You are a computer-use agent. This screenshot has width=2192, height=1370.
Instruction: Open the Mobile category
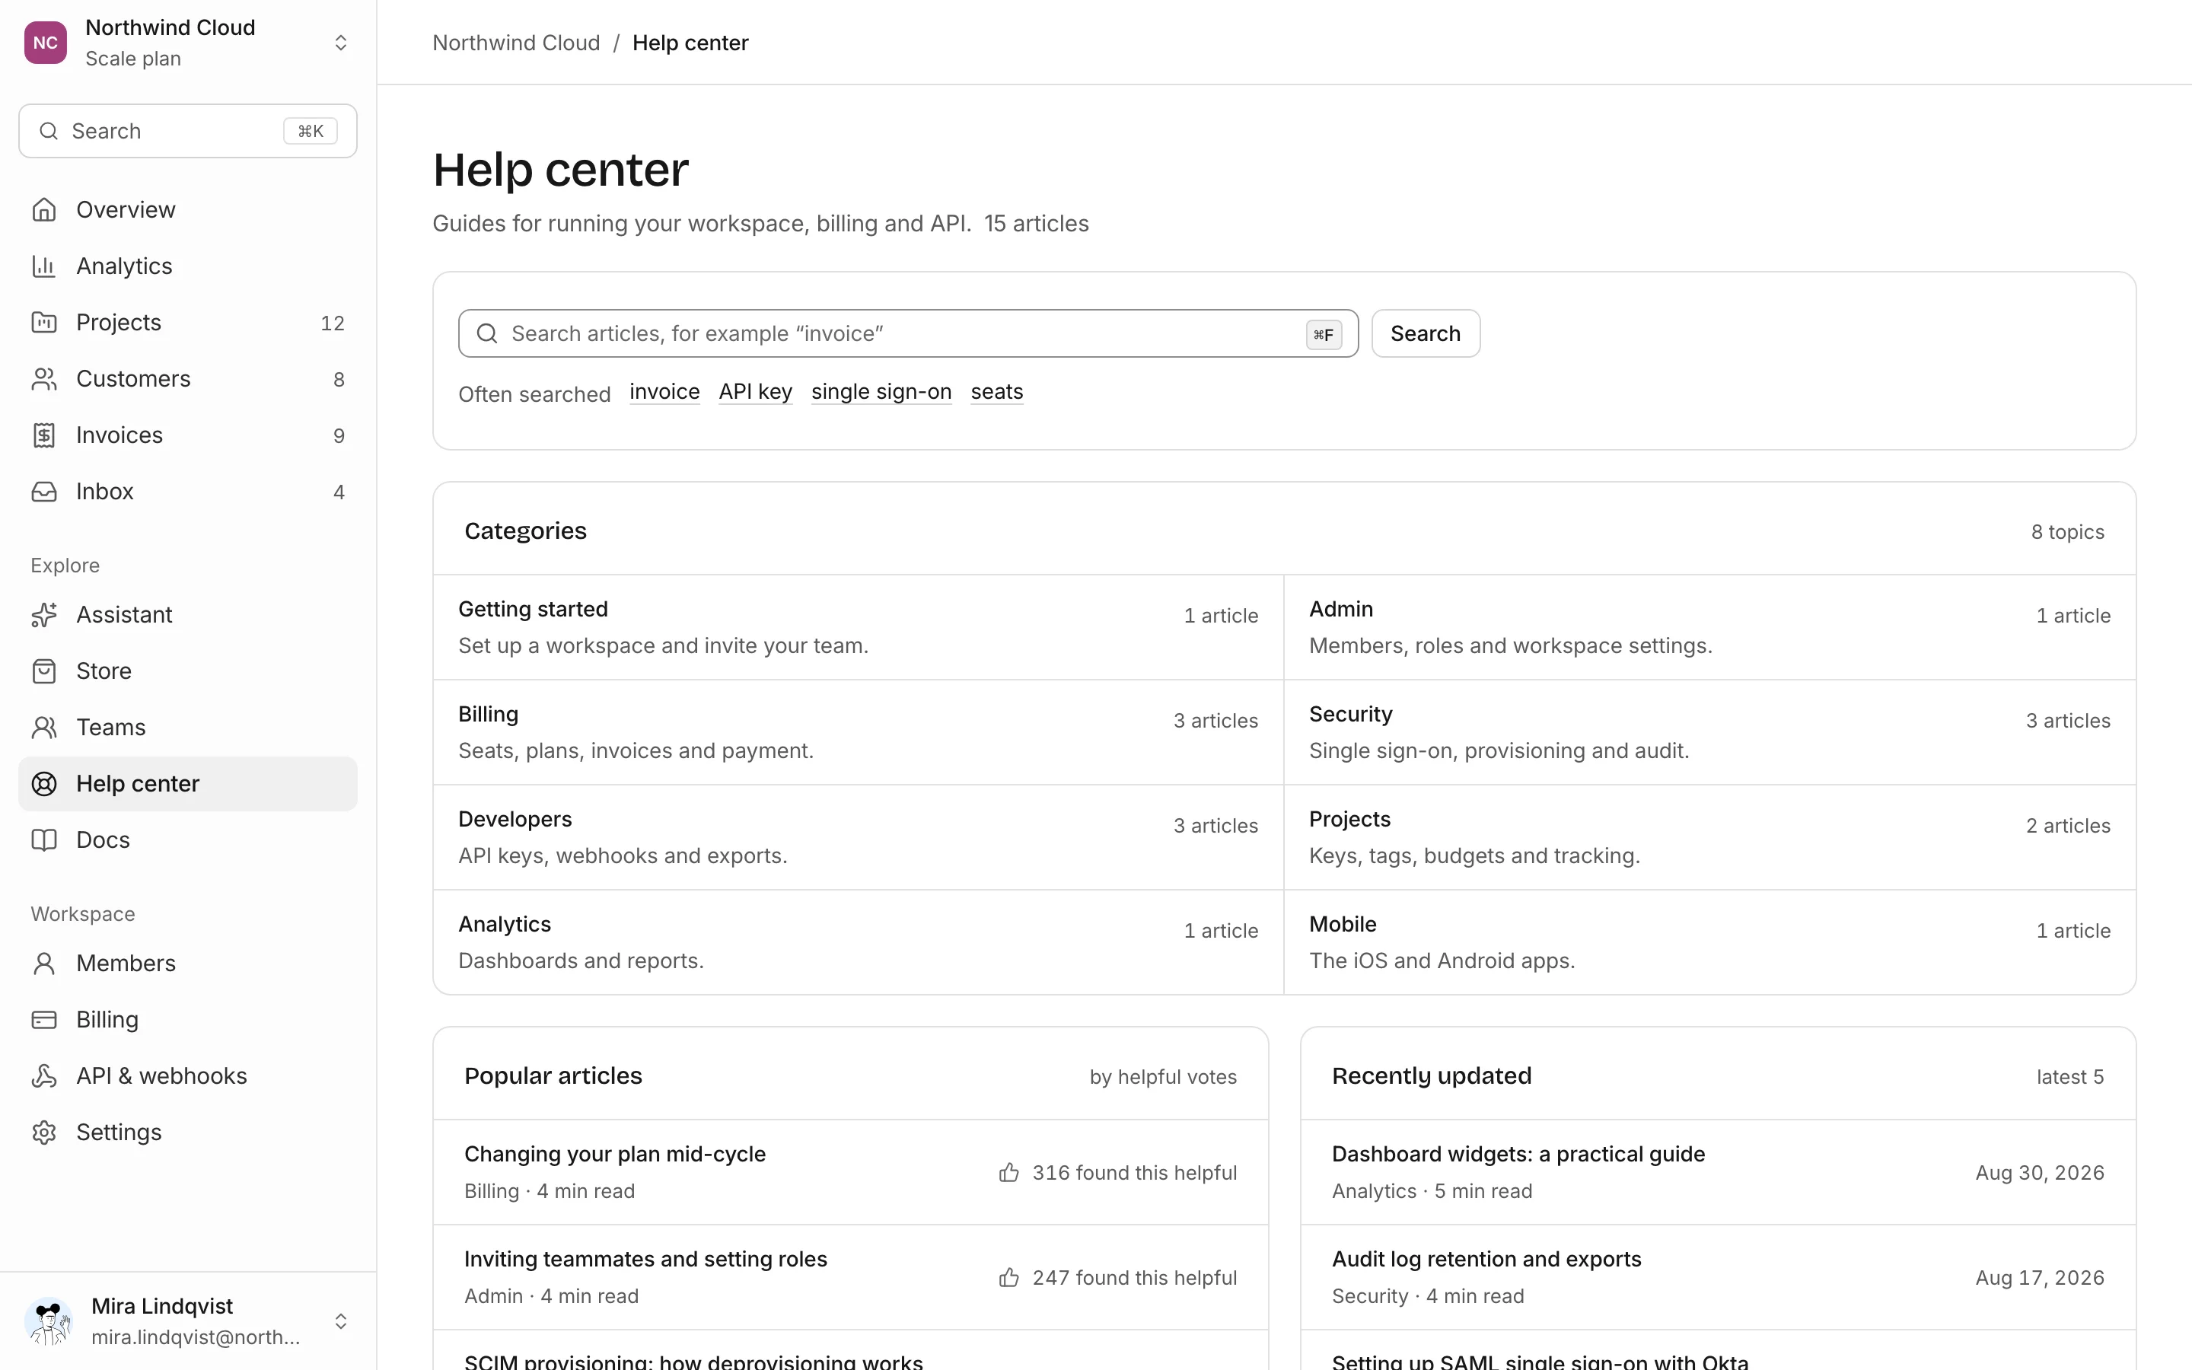(x=1710, y=942)
